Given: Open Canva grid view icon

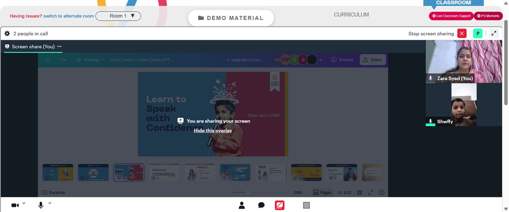Looking at the screenshot, I should tap(360, 193).
